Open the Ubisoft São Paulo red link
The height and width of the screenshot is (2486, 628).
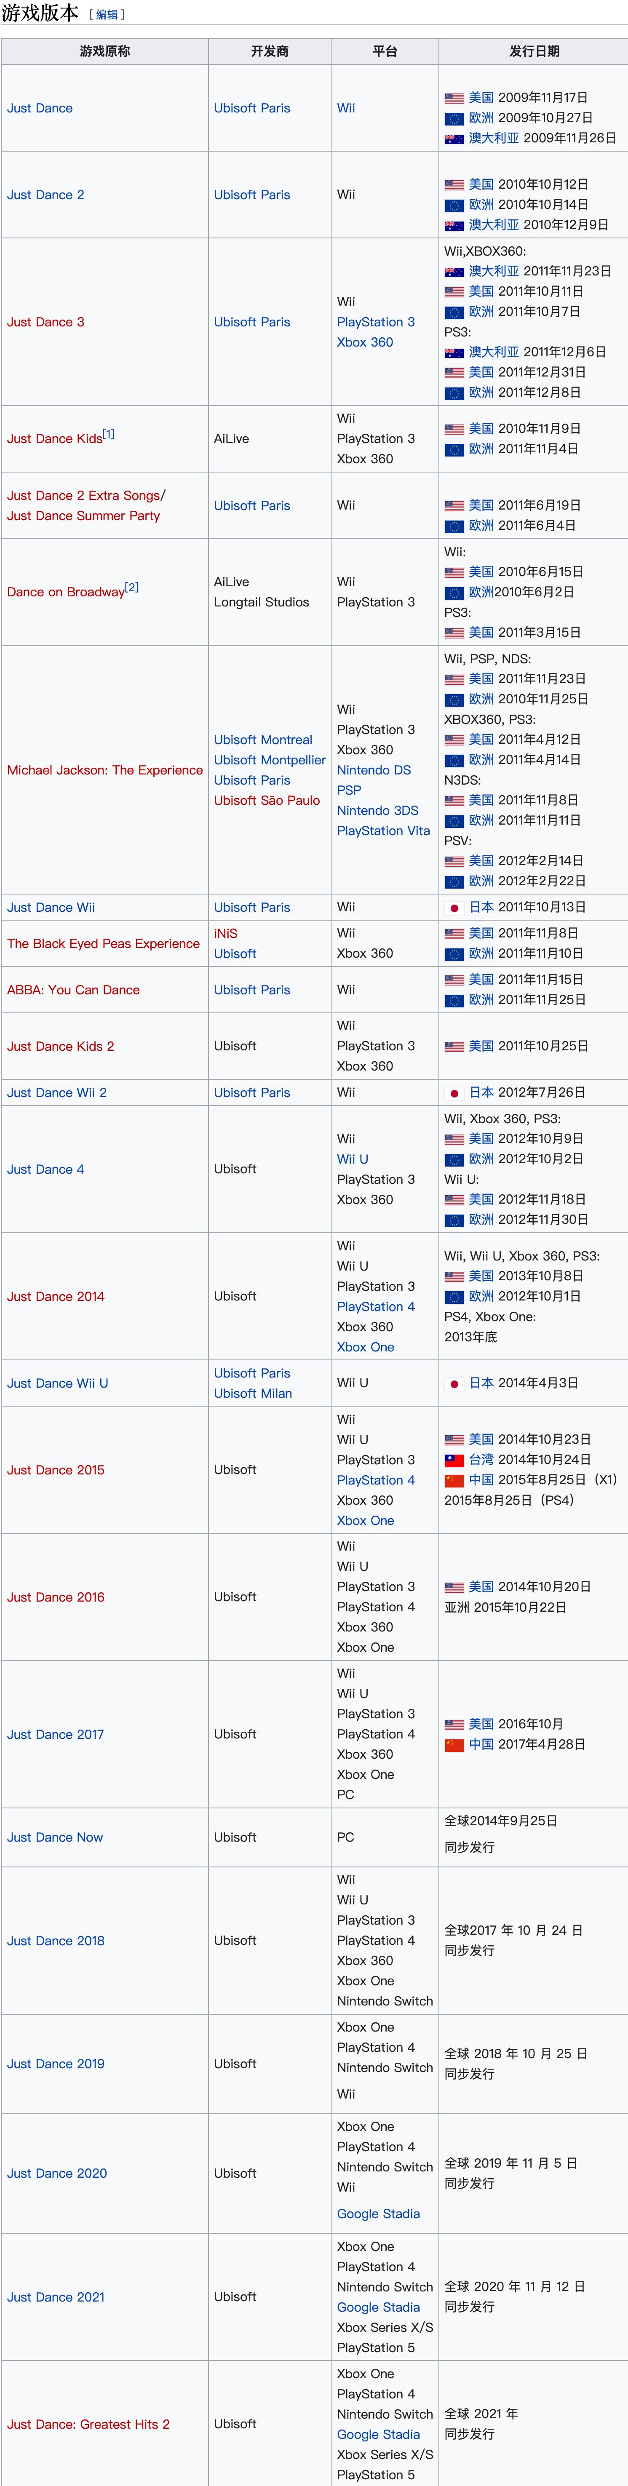pyautogui.click(x=267, y=800)
